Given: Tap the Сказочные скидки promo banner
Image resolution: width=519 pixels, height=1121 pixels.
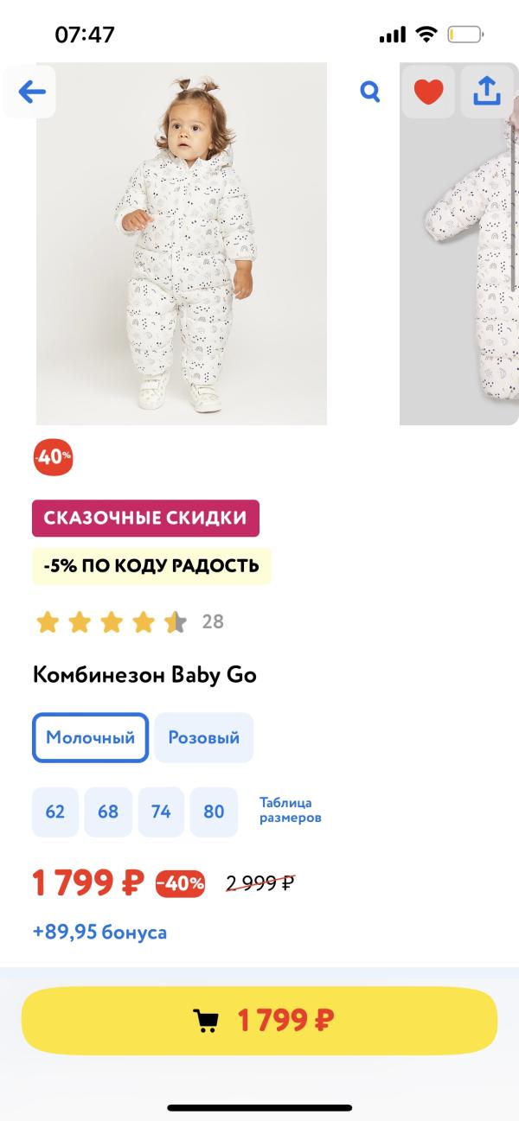Looking at the screenshot, I should tap(145, 519).
